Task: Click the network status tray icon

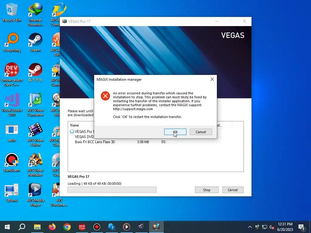Action: click(265, 227)
